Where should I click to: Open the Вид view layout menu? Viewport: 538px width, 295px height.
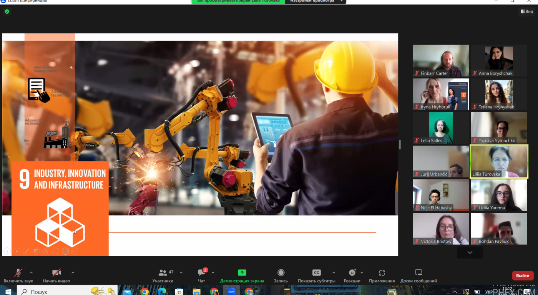point(527,12)
